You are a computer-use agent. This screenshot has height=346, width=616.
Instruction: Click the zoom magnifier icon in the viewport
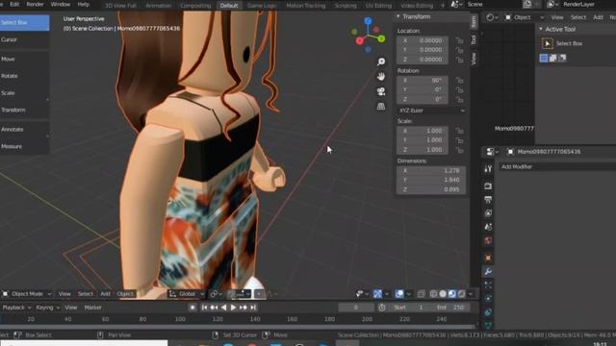(381, 62)
